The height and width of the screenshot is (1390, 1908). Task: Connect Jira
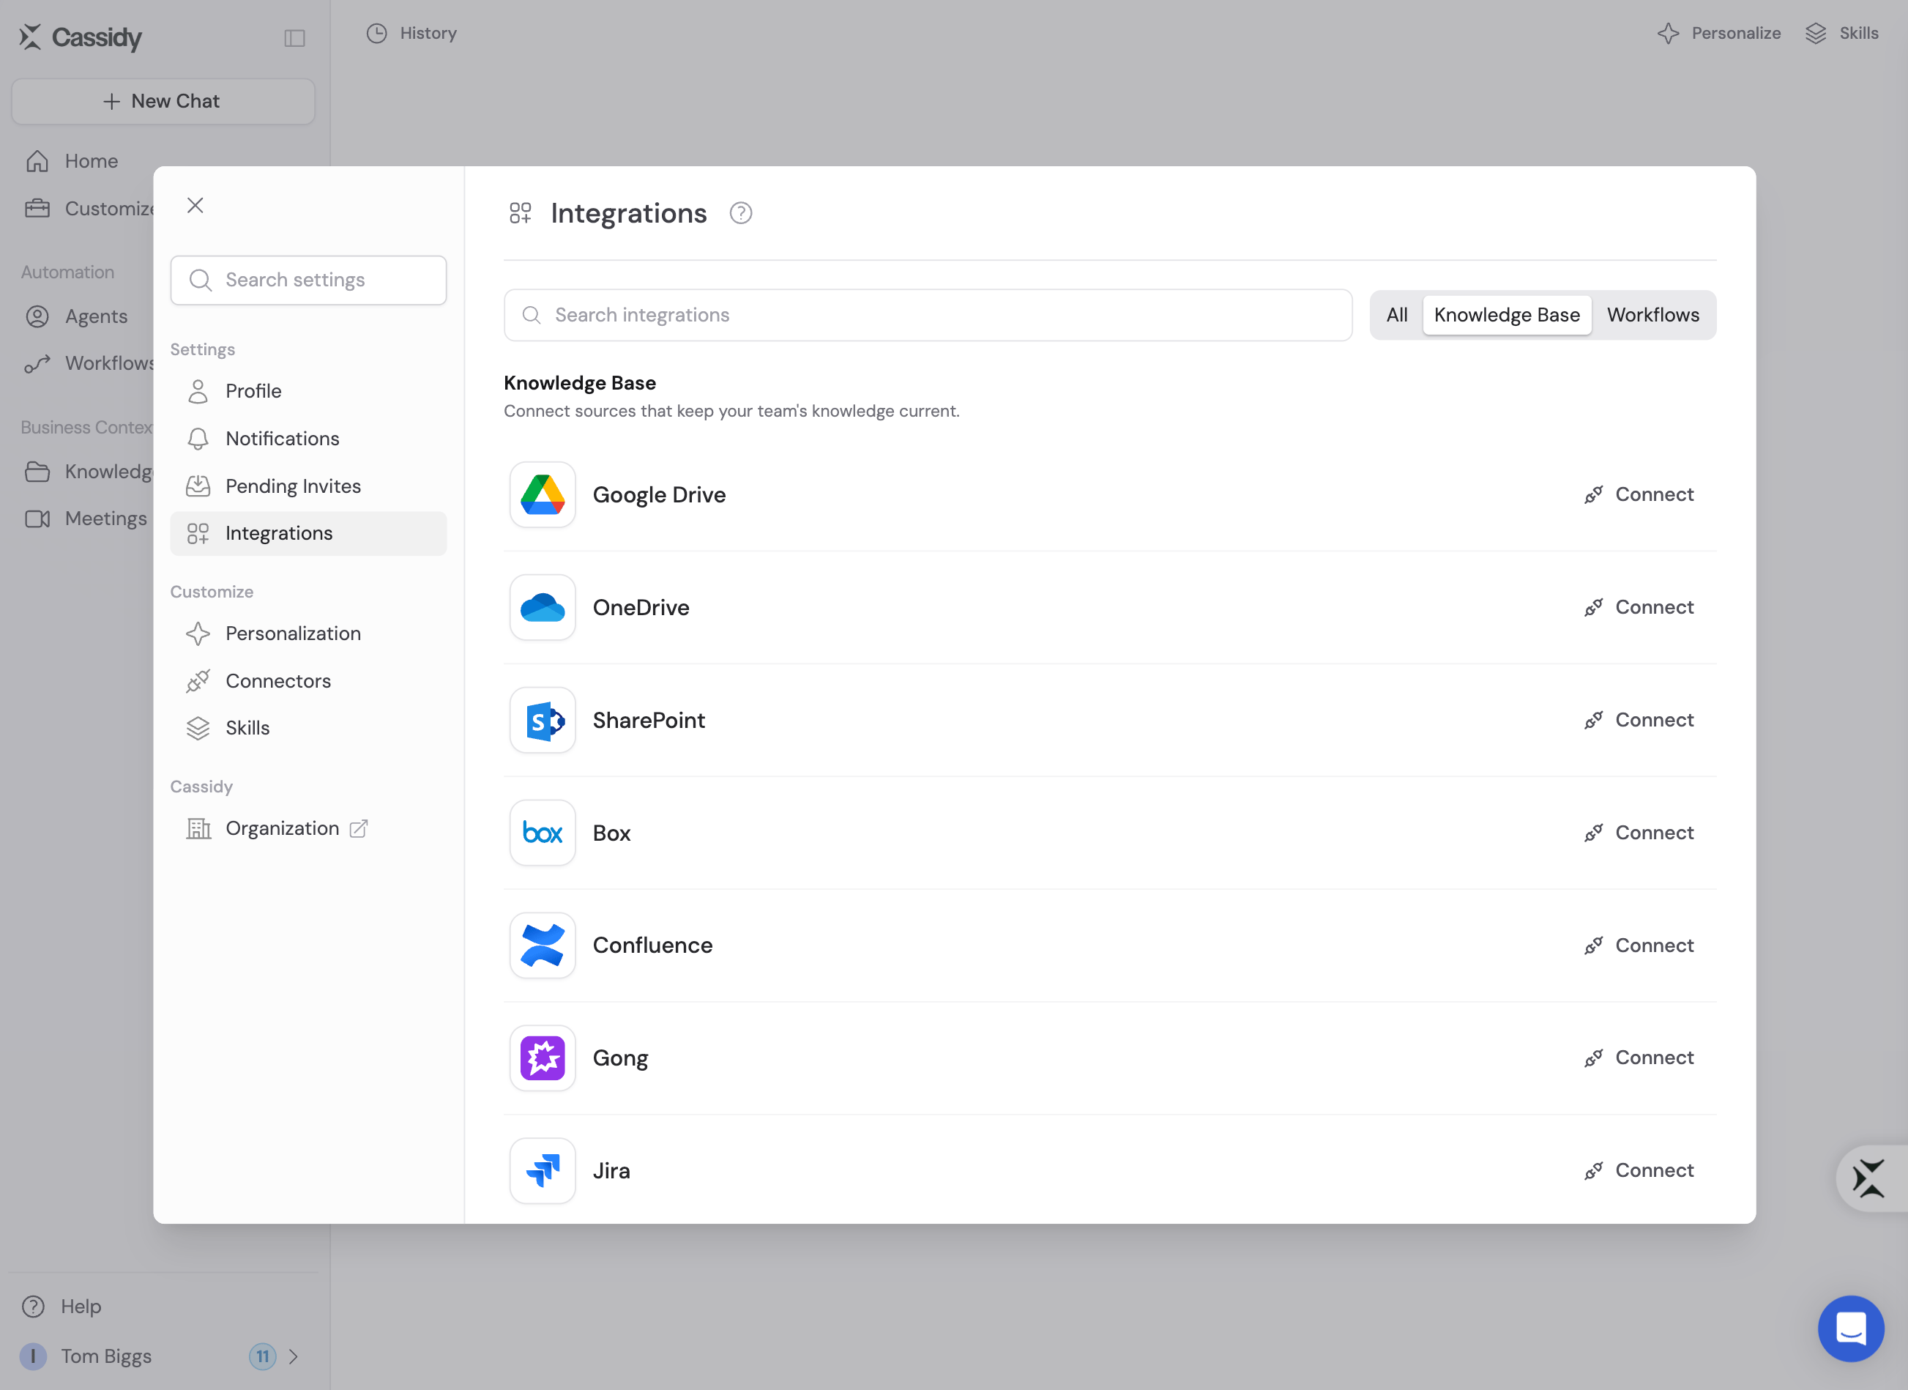click(x=1639, y=1170)
